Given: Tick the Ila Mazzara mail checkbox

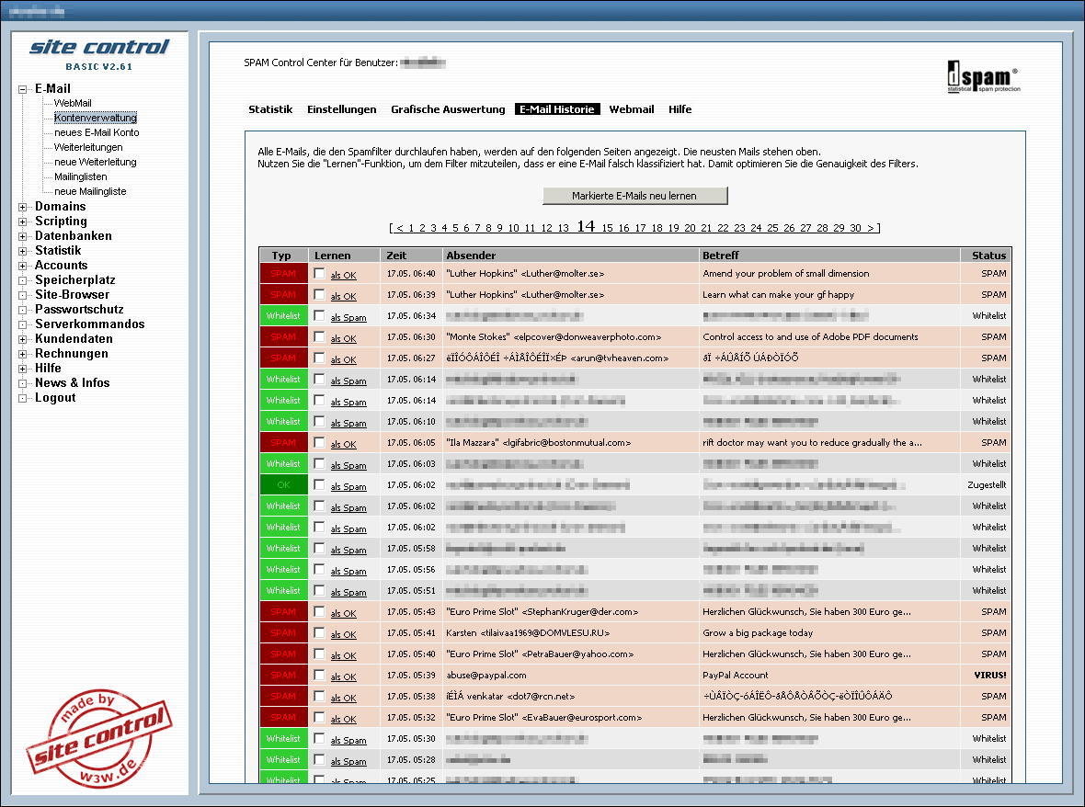Looking at the screenshot, I should point(319,443).
